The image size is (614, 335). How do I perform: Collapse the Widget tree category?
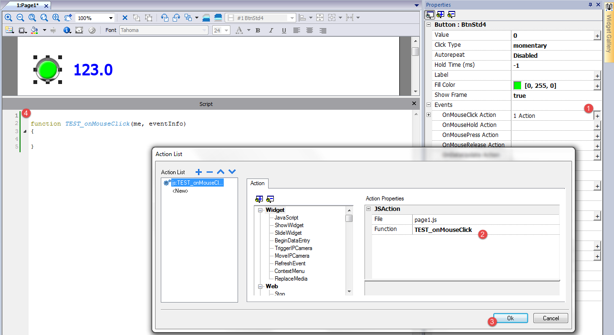click(x=260, y=210)
